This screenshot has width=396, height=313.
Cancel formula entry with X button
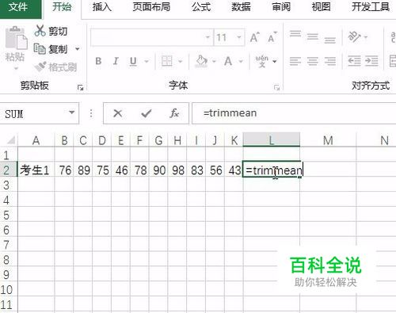click(x=118, y=113)
